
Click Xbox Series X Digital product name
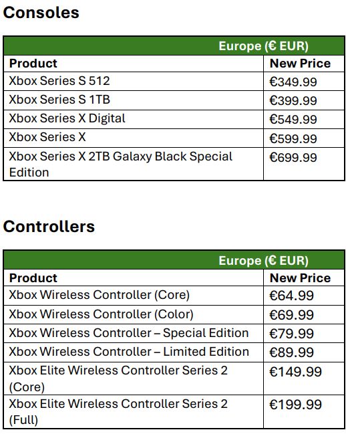[x=67, y=118]
